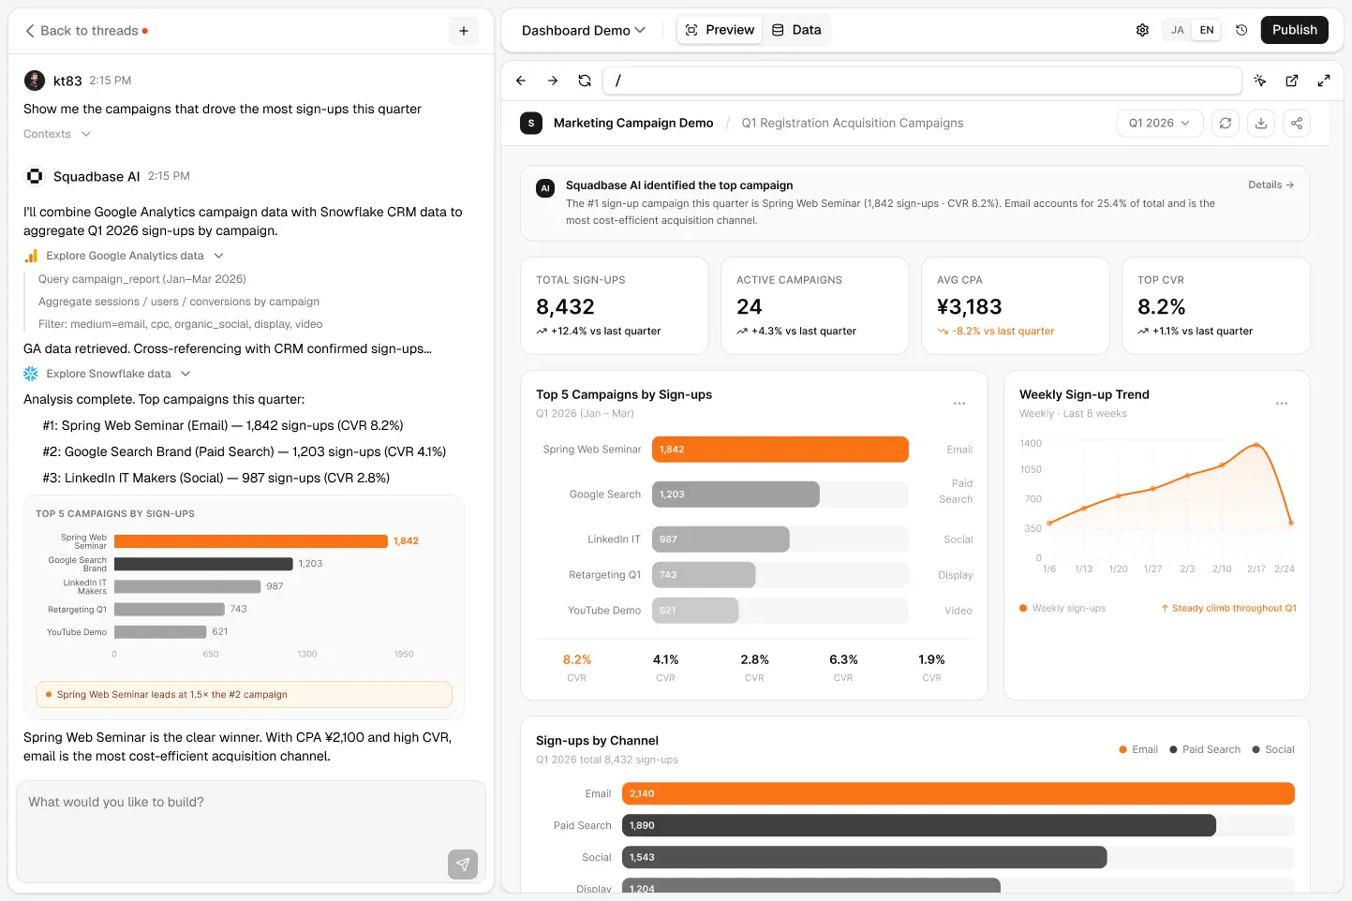The image size is (1352, 901).
Task: Click the TOTAL SIGN-UPS 8,432 card
Action: click(615, 305)
